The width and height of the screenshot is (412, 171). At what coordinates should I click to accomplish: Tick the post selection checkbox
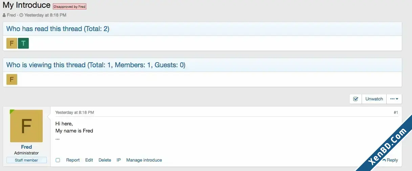[x=58, y=160]
